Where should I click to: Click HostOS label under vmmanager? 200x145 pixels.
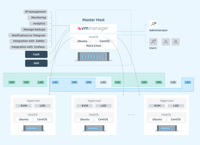tap(93, 37)
